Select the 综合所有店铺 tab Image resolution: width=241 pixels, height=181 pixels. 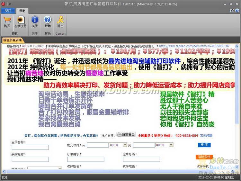tap(13, 40)
